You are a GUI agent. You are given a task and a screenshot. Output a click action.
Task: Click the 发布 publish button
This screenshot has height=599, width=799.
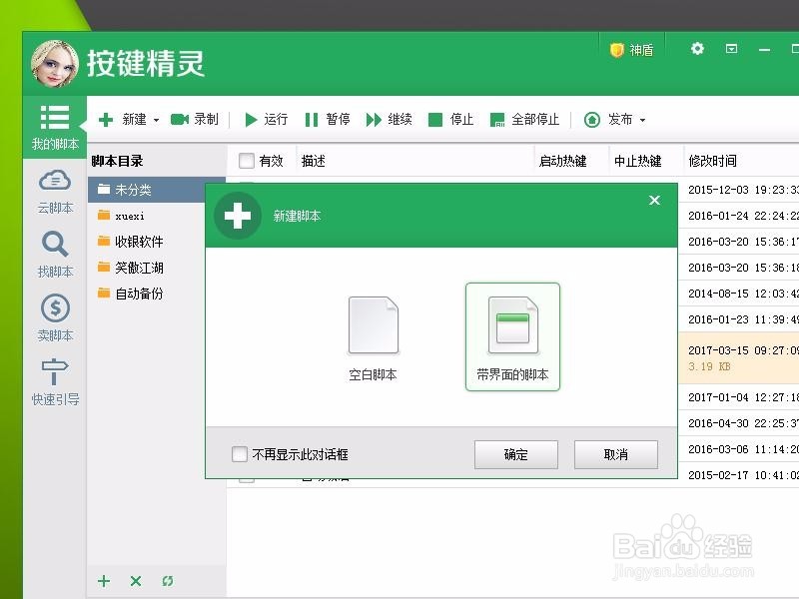pyautogui.click(x=608, y=119)
